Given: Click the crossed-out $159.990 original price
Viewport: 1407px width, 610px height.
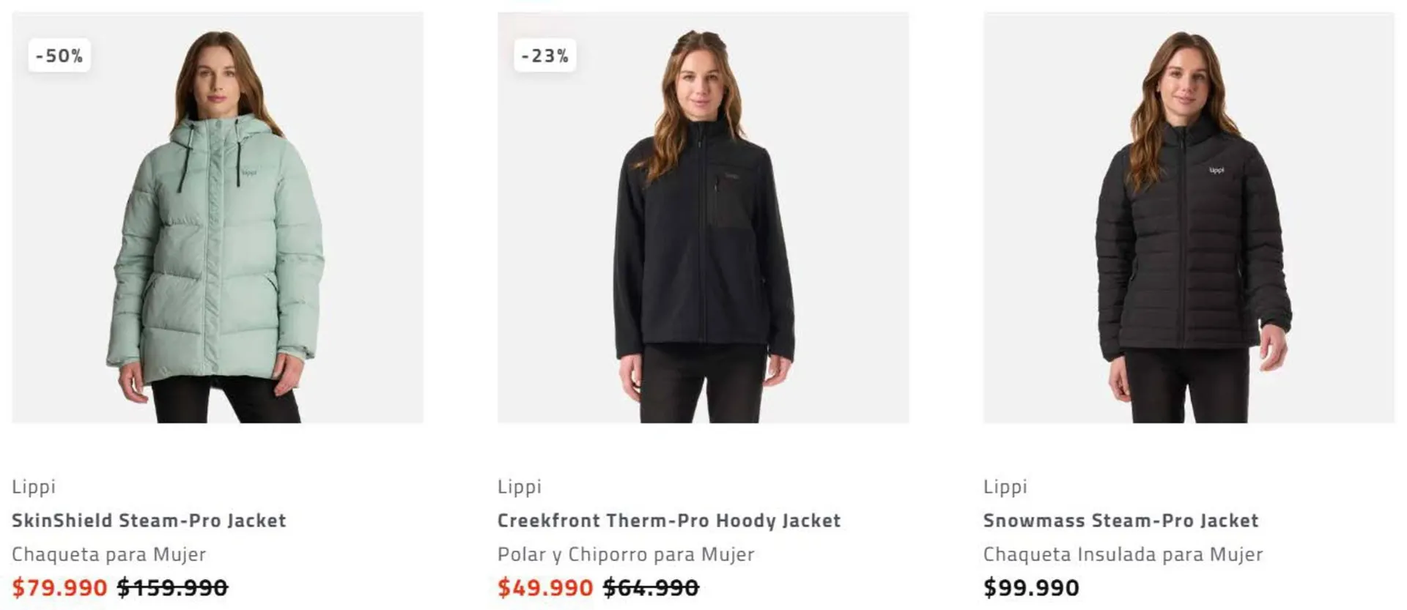Looking at the screenshot, I should [x=173, y=587].
